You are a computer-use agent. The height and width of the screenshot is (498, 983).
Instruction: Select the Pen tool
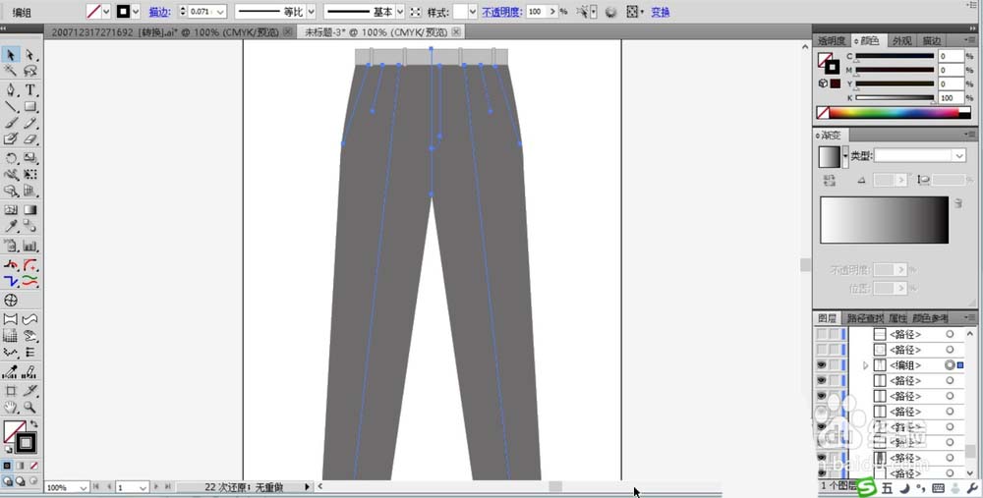click(11, 90)
